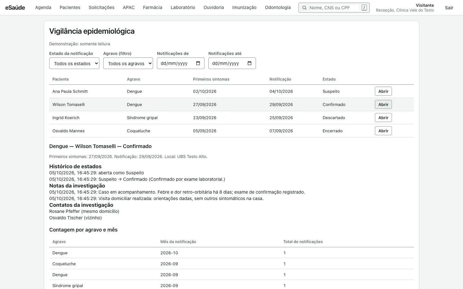Go to the Agenda menu
Image resolution: width=463 pixels, height=289 pixels.
tap(43, 7)
